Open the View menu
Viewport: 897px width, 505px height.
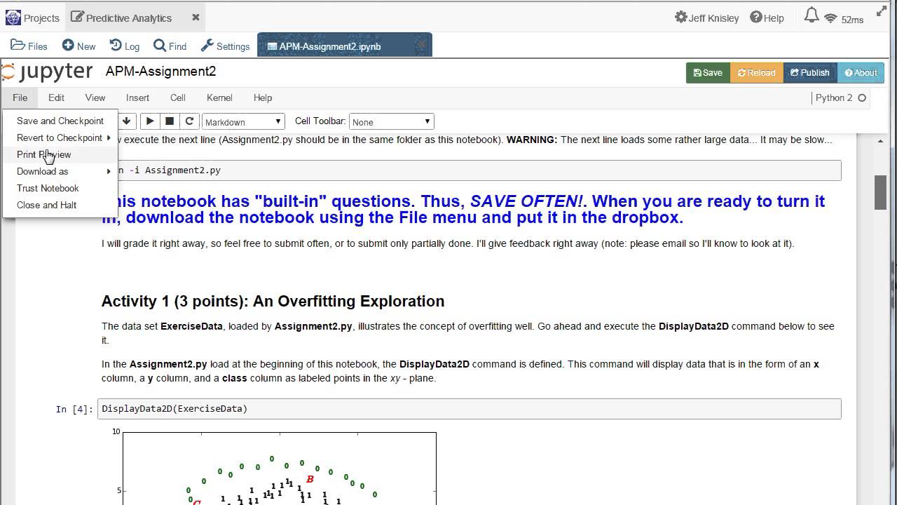(95, 97)
